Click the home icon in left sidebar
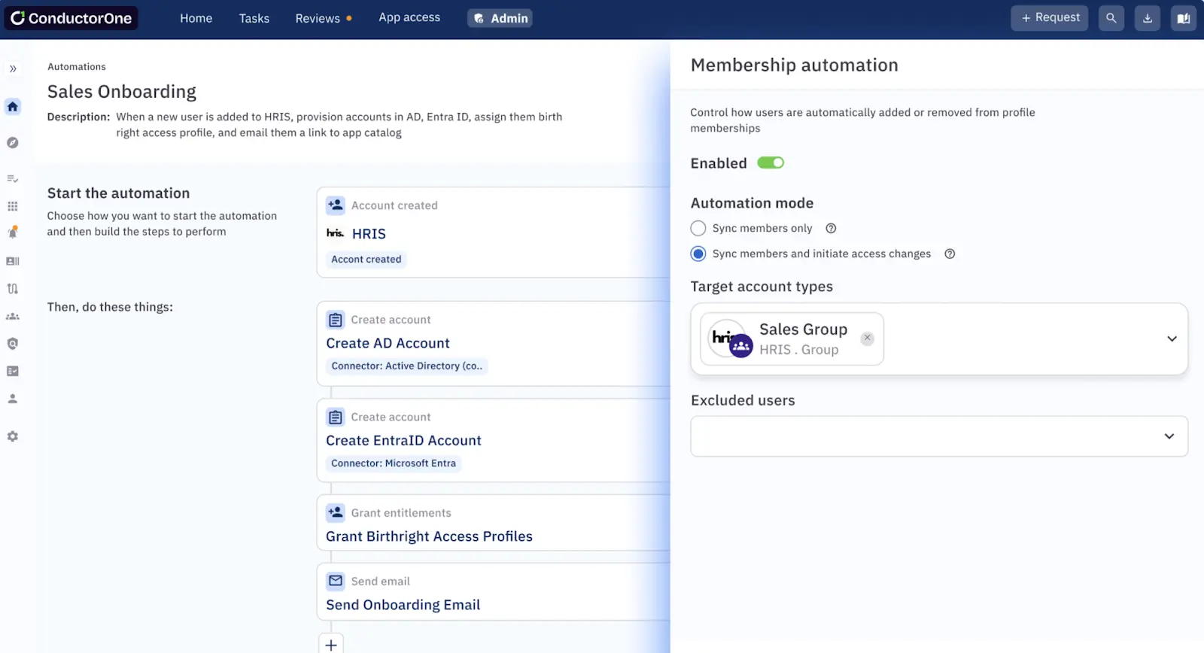The image size is (1204, 653). (x=13, y=107)
